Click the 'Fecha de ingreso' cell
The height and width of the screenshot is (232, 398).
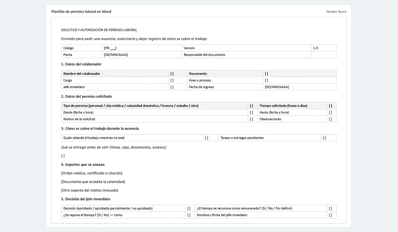coord(225,87)
